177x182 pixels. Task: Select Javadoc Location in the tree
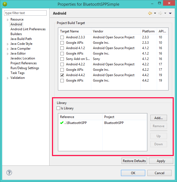[23, 58]
